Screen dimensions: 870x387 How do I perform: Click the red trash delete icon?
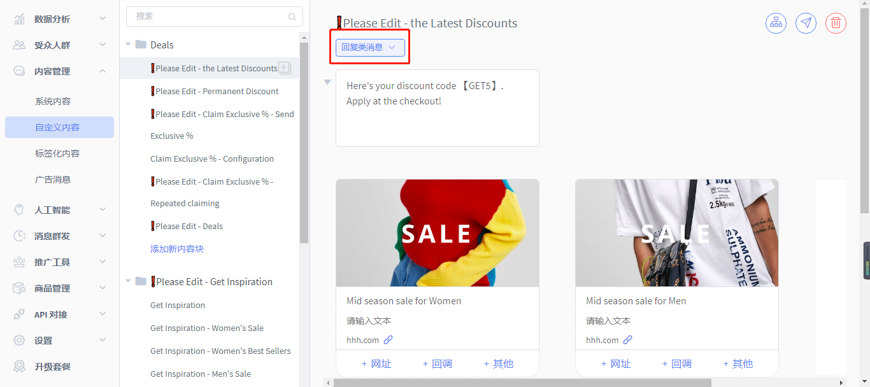pos(836,23)
